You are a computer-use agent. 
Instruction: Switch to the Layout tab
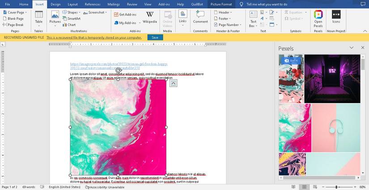(73, 4)
